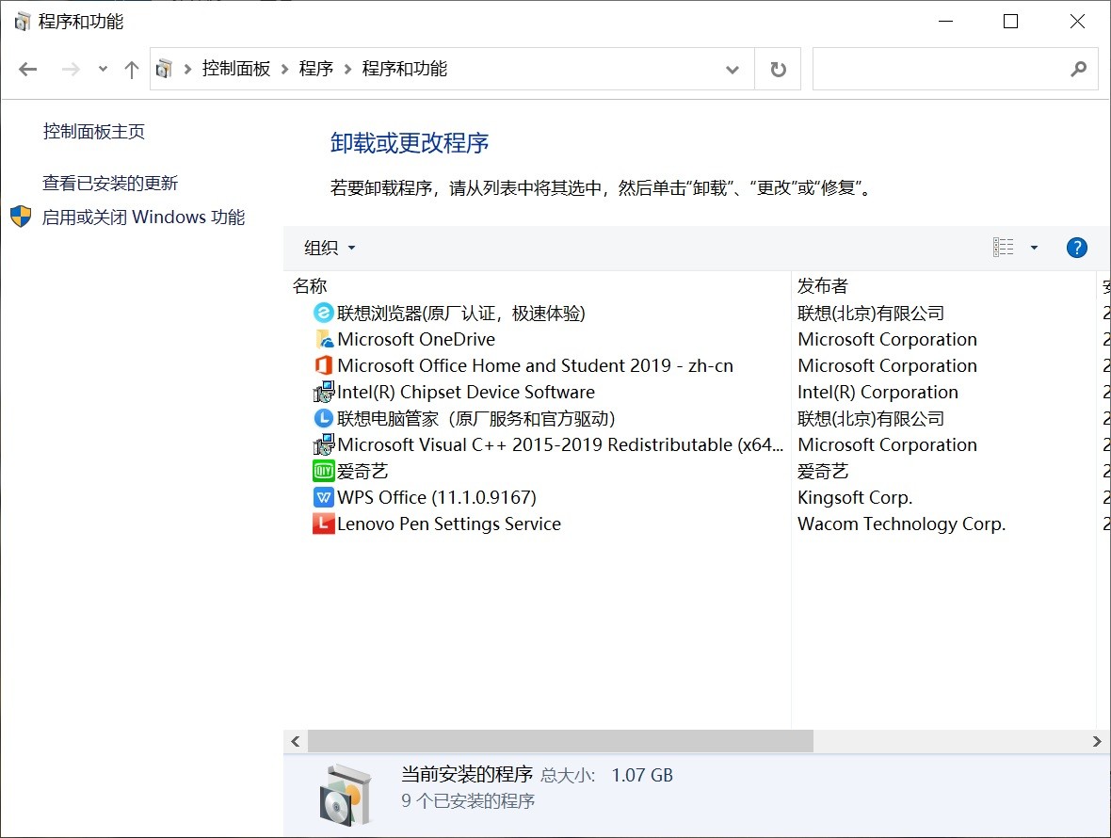Click the view layout icon

tap(1003, 248)
